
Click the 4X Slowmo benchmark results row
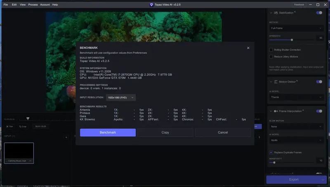[x=163, y=119]
